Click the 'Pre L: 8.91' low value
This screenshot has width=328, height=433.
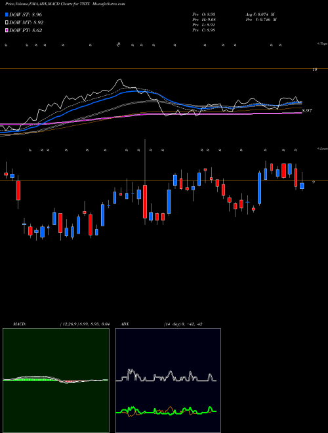pyautogui.click(x=204, y=25)
